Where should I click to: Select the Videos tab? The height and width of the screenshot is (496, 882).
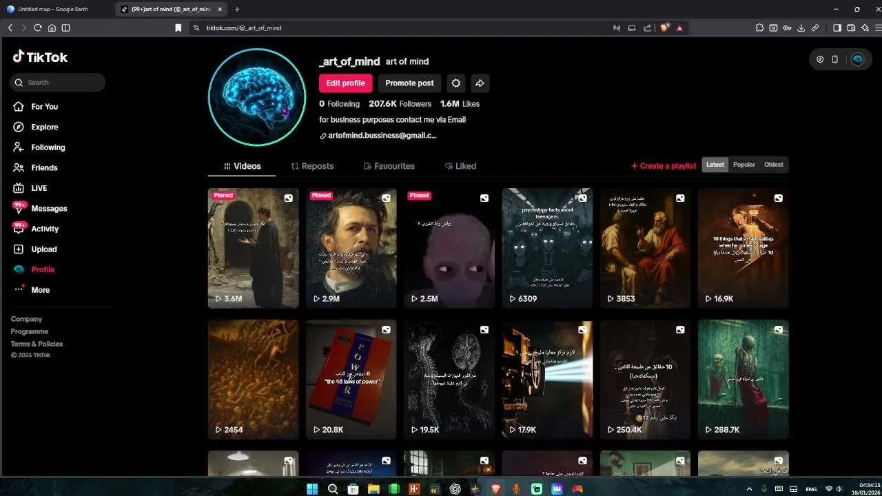tap(242, 166)
